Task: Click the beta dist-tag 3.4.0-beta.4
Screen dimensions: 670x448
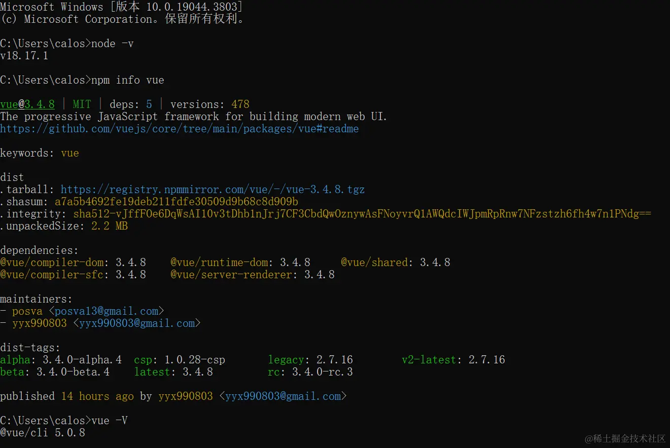Action: [x=55, y=372]
